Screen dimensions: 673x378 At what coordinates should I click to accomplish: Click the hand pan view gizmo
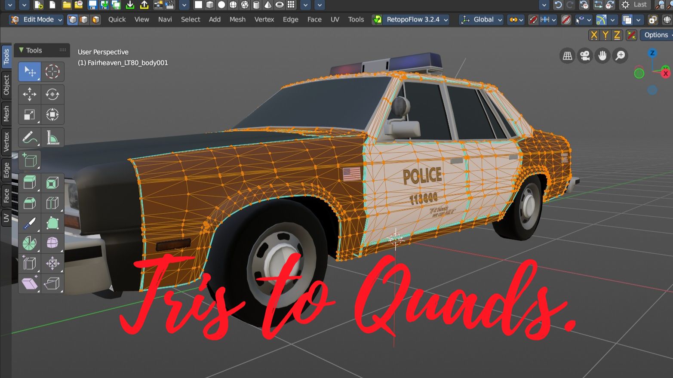[602, 56]
